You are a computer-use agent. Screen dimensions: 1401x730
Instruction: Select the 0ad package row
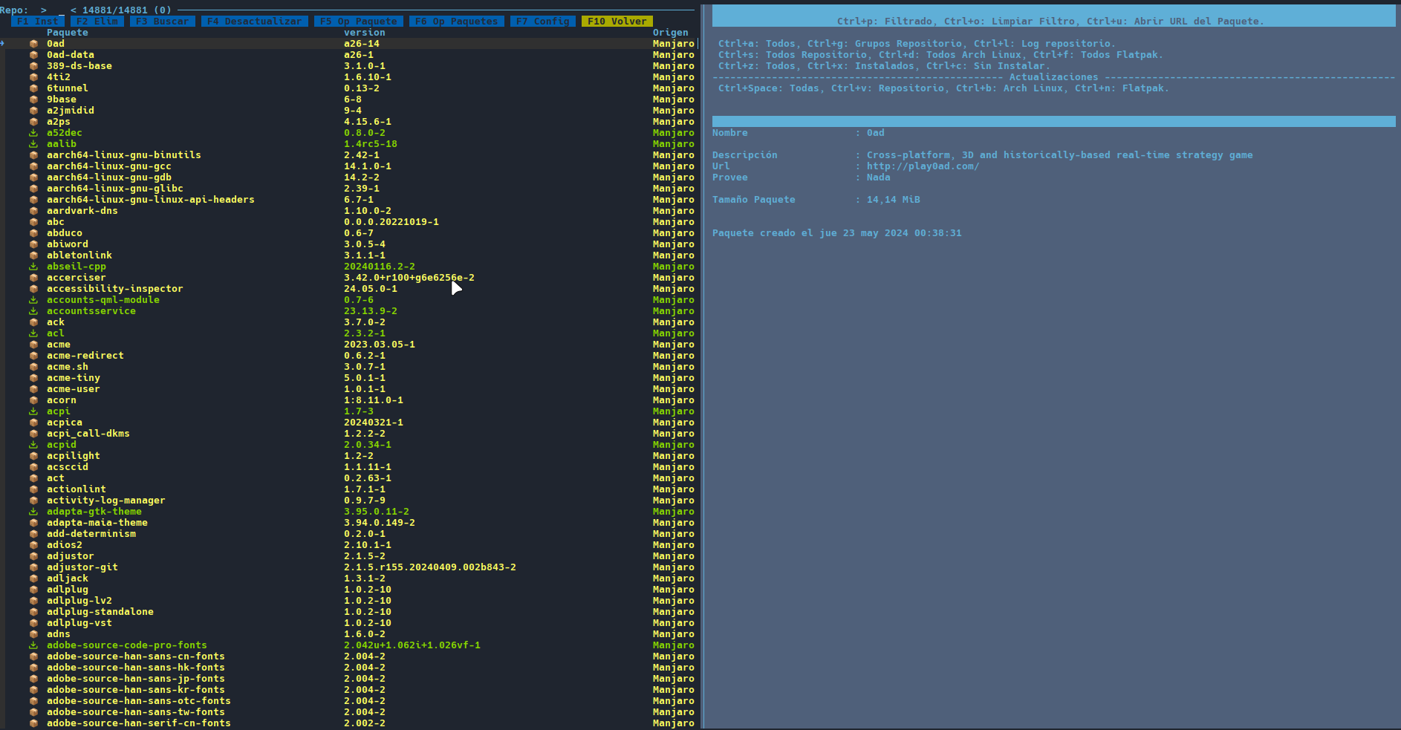click(x=349, y=44)
